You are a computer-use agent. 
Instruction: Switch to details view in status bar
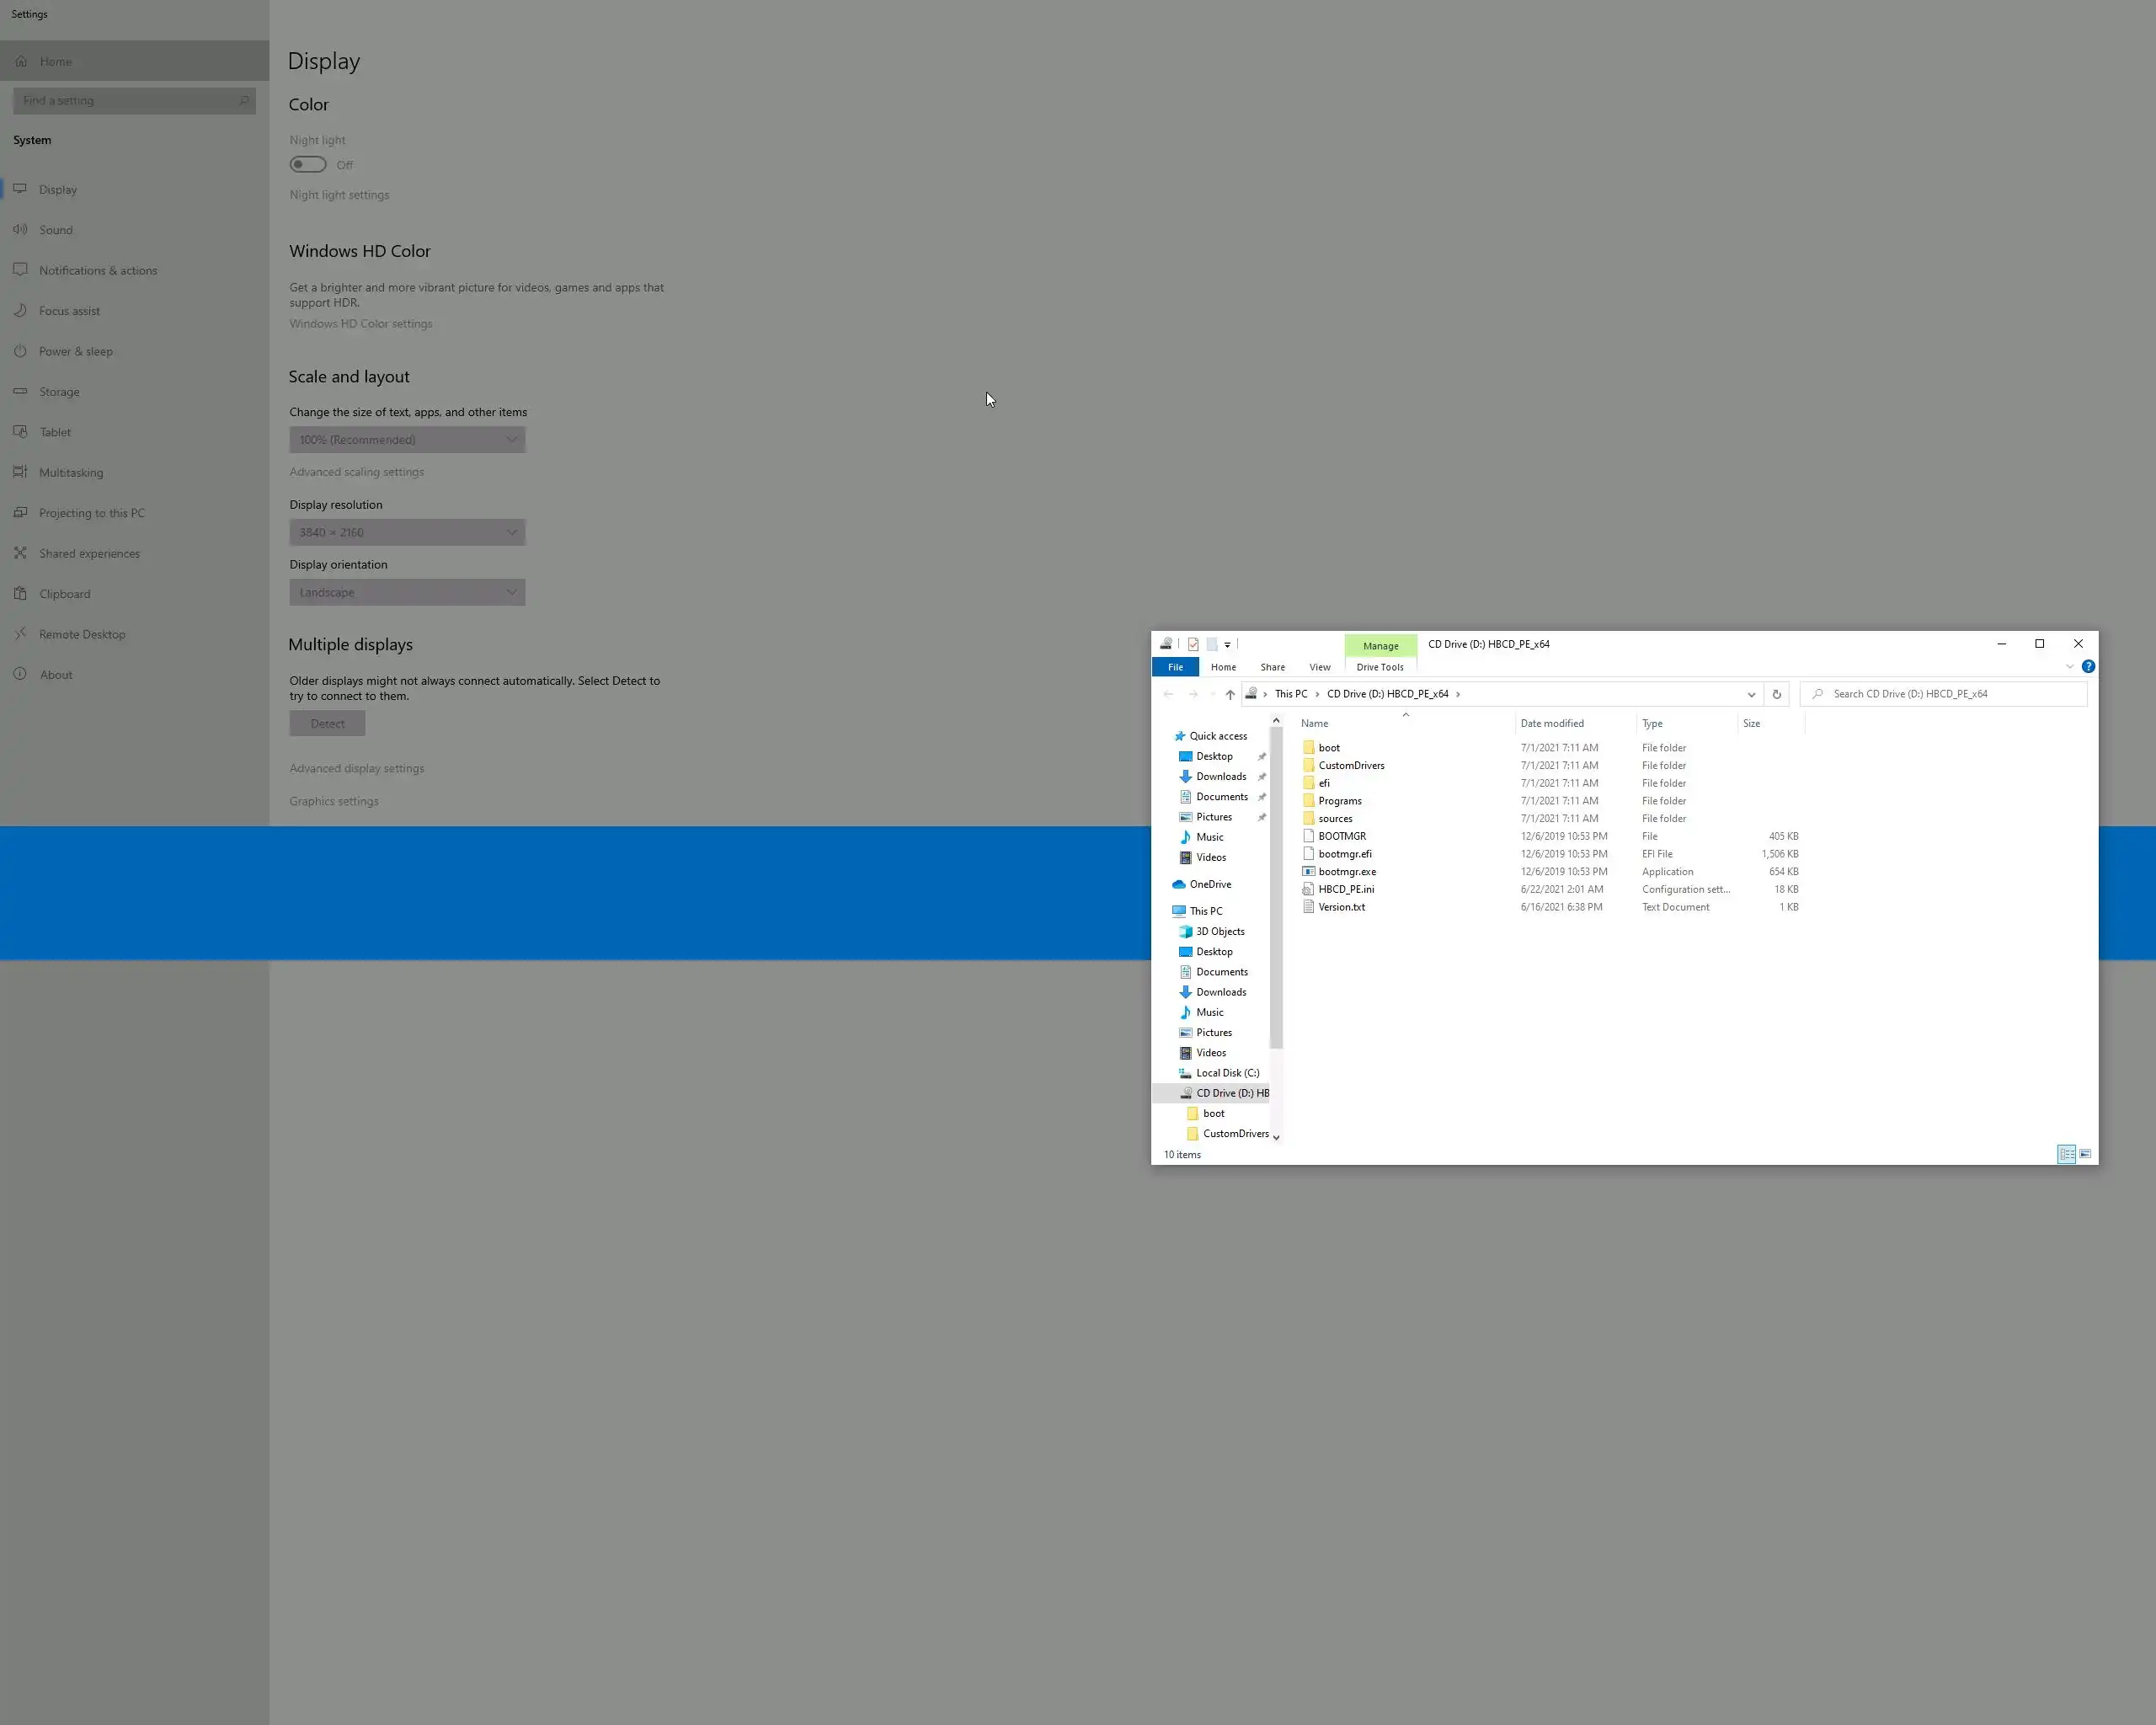pos(2066,1154)
